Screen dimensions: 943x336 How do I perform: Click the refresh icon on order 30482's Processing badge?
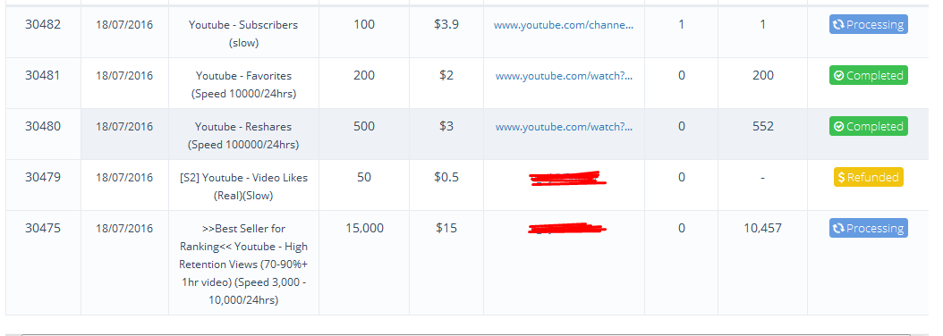point(838,25)
